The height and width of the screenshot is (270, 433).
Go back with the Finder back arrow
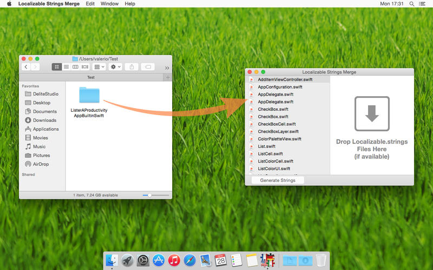click(26, 67)
